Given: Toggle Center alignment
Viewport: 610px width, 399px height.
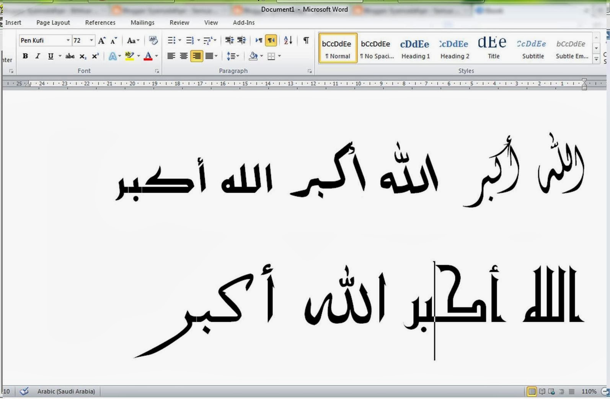Looking at the screenshot, I should coord(184,56).
